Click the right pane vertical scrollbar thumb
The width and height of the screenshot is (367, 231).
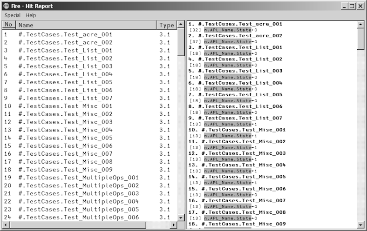click(360, 39)
